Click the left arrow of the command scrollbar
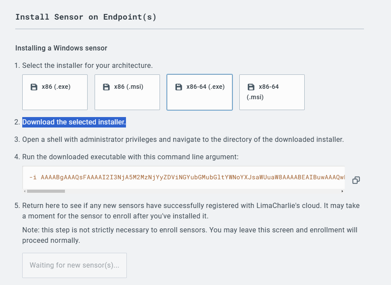Viewport: 391px width, 285px height. [x=25, y=191]
